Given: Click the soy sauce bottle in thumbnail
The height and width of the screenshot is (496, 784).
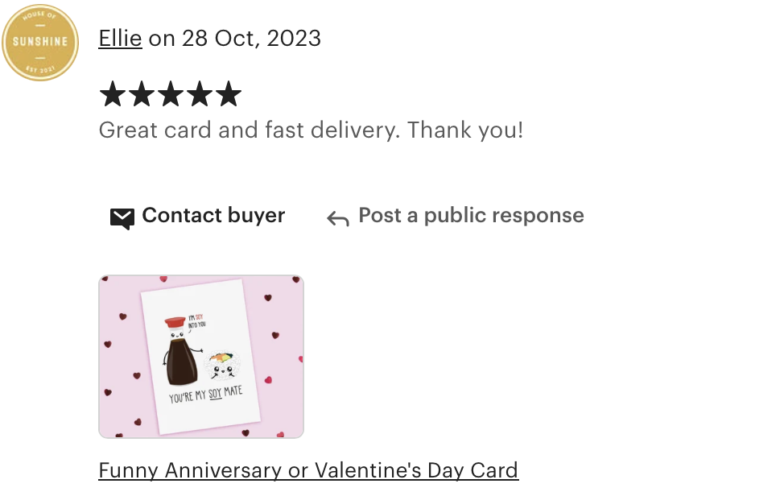Looking at the screenshot, I should point(181,352).
